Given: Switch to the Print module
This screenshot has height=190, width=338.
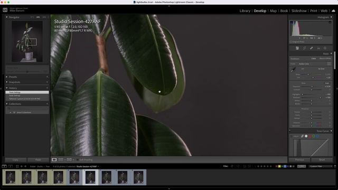Looking at the screenshot, I should click(x=314, y=11).
